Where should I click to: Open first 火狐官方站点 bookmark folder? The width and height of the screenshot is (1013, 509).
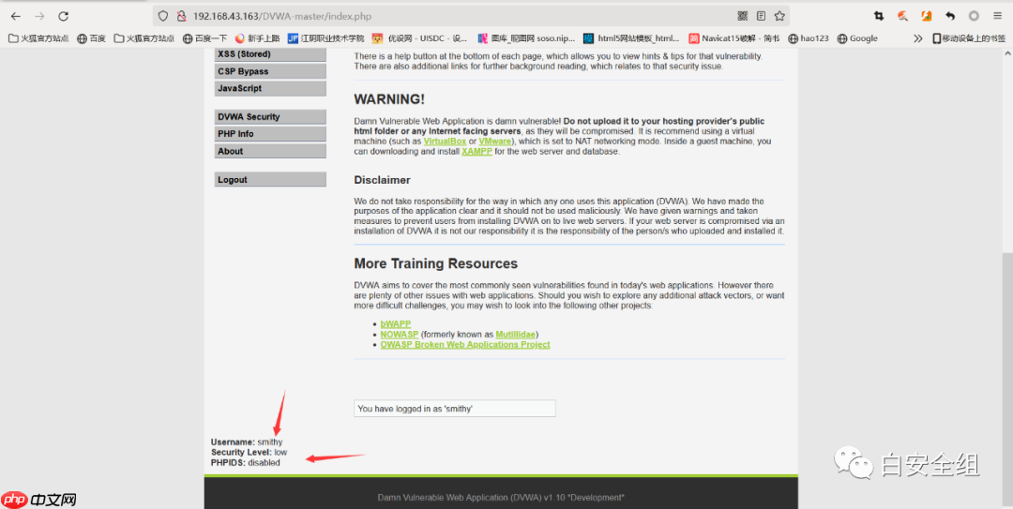38,38
